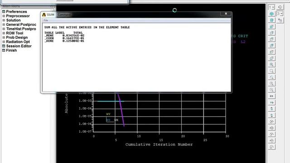The image size is (290, 163).
Task: Set bottom view orientation
Action: pyautogui.click(x=271, y=58)
